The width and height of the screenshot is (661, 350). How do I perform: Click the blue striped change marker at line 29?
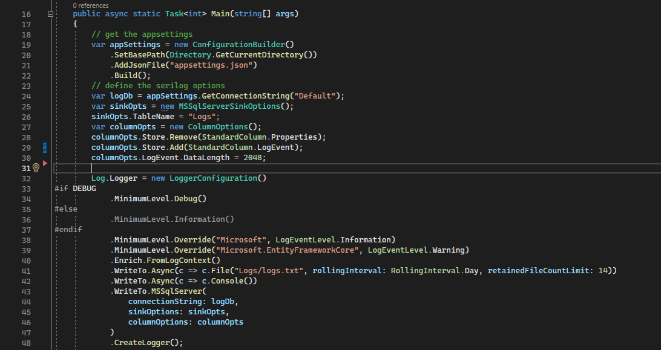(x=45, y=147)
